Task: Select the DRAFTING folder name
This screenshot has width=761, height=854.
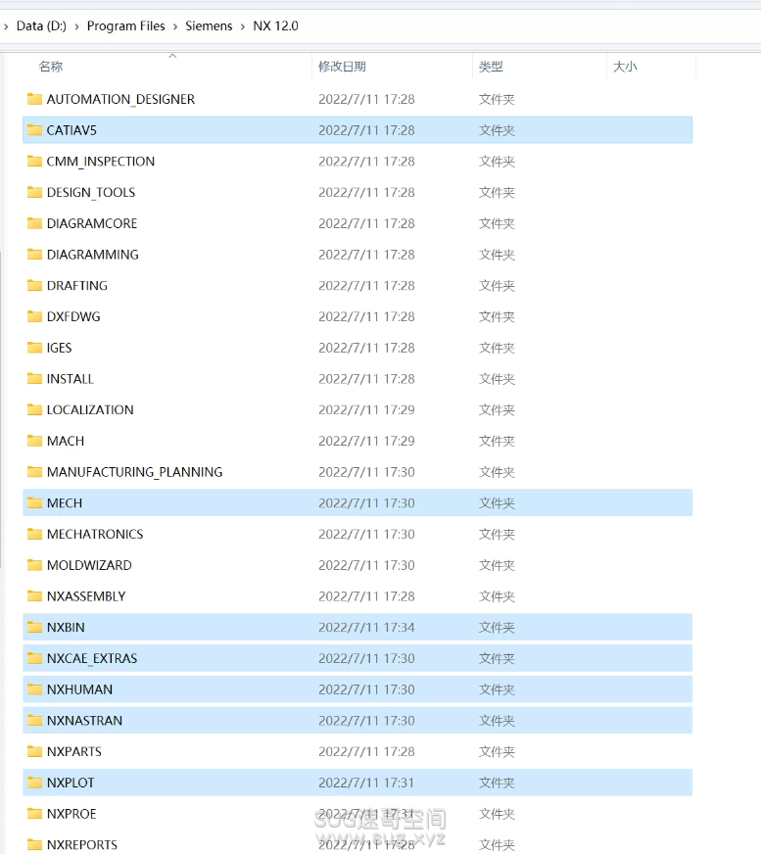Action: click(x=76, y=285)
